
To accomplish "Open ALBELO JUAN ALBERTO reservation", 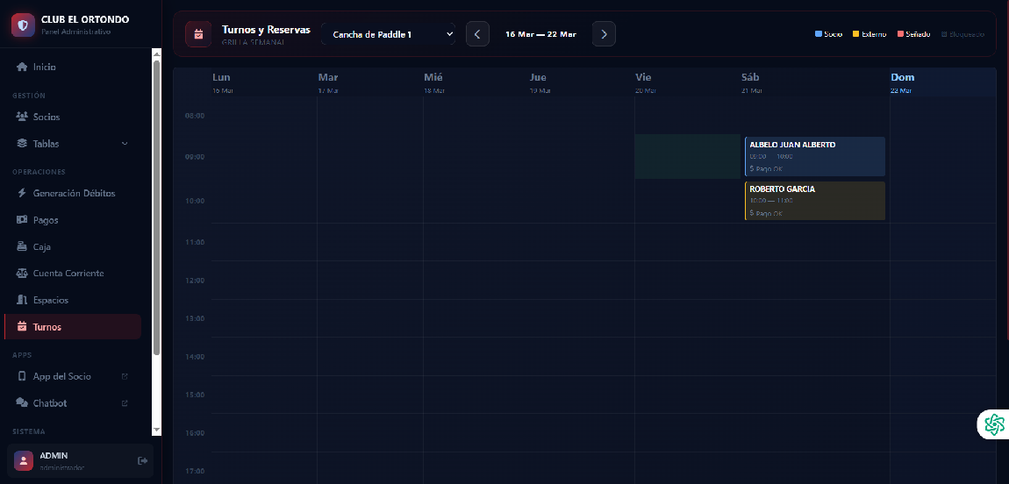I will [x=814, y=156].
